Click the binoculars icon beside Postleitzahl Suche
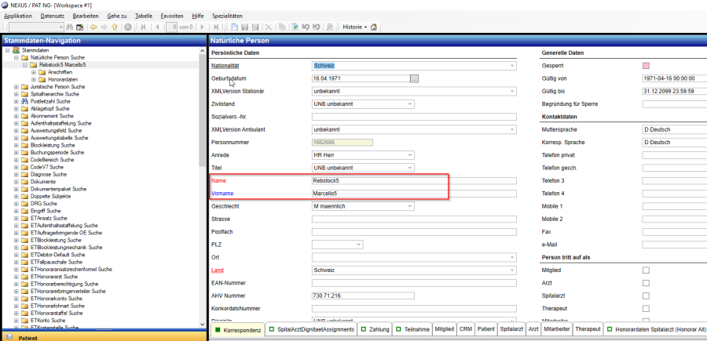This screenshot has height=341, width=707. (24, 101)
